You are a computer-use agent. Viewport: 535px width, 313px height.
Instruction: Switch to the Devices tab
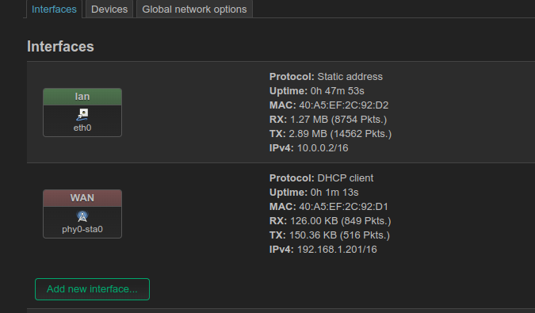pyautogui.click(x=109, y=10)
